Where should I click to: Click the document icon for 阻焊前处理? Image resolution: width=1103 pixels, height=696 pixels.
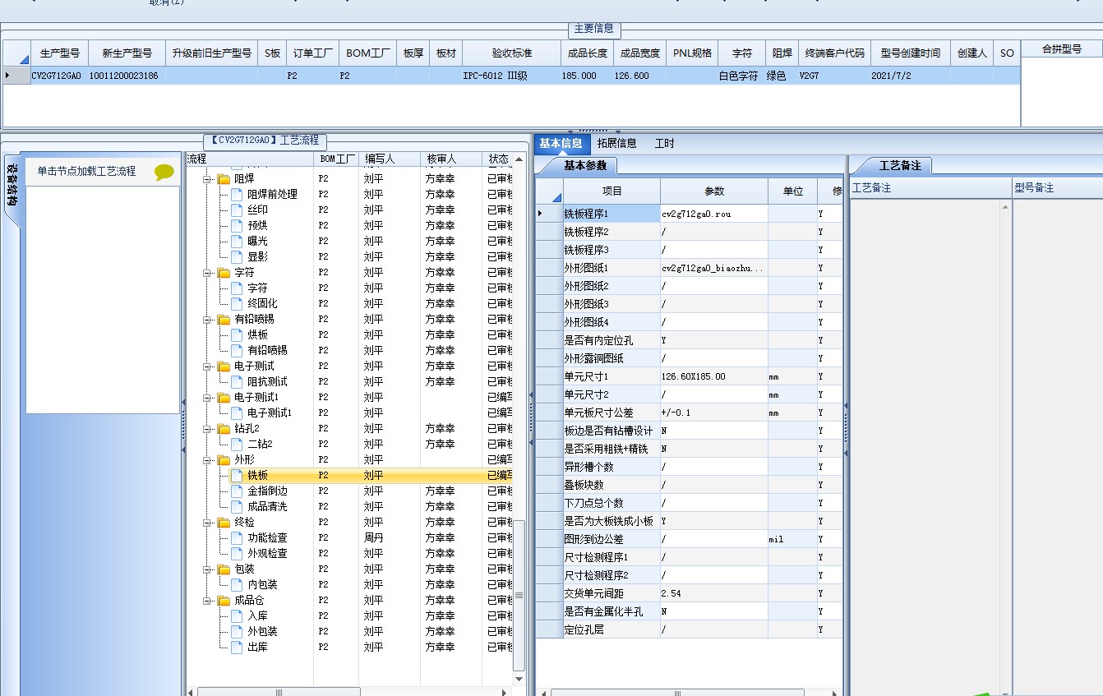click(238, 194)
